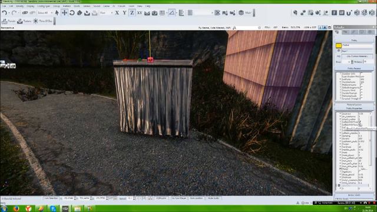Open the Modify menu

point(19,6)
